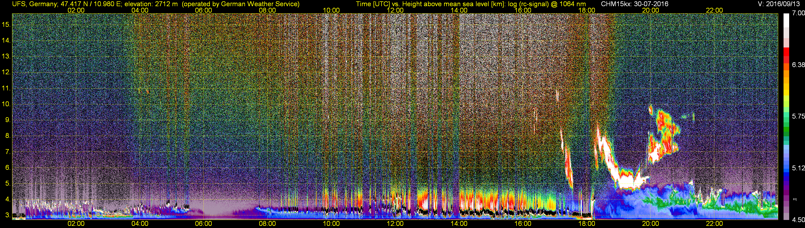Screen dimensions: 805x228
Task: Click the 'V: 2016/09/13' version text
Action: [x=780, y=4]
